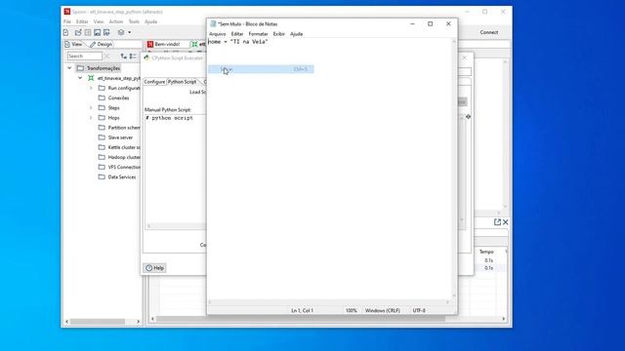Image resolution: width=625 pixels, height=351 pixels.
Task: Click the Tempo column header
Action: coord(486,252)
